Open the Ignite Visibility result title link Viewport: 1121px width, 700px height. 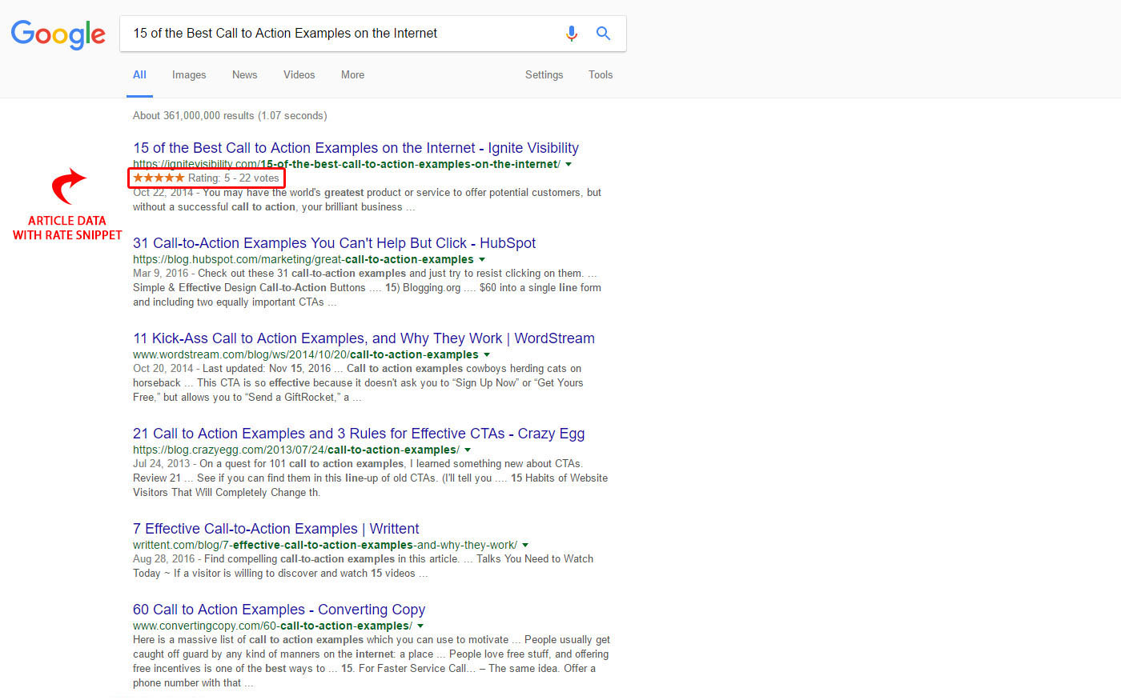click(x=356, y=148)
